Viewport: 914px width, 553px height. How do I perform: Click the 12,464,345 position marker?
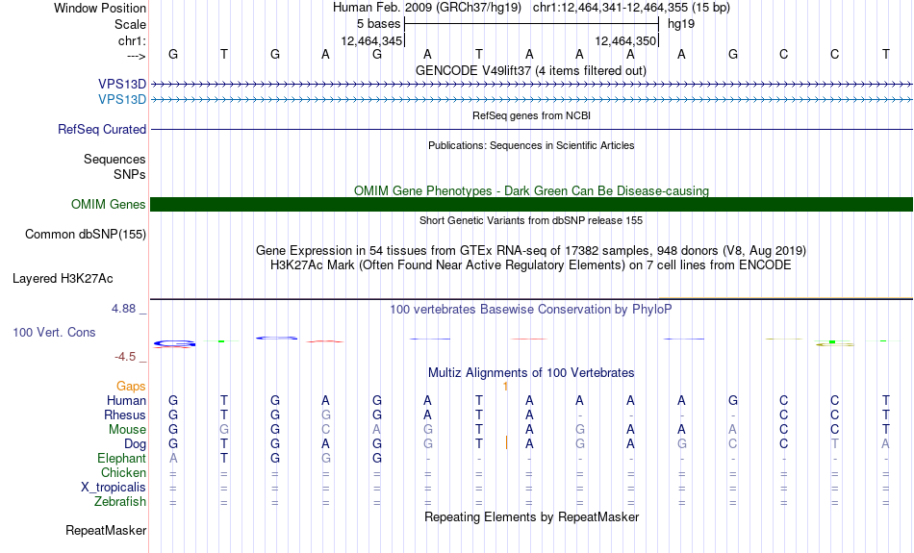pyautogui.click(x=372, y=40)
